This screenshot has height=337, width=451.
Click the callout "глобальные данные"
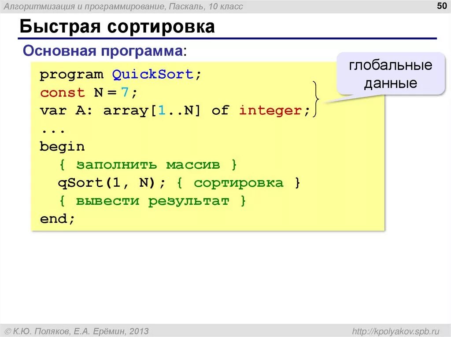[390, 74]
